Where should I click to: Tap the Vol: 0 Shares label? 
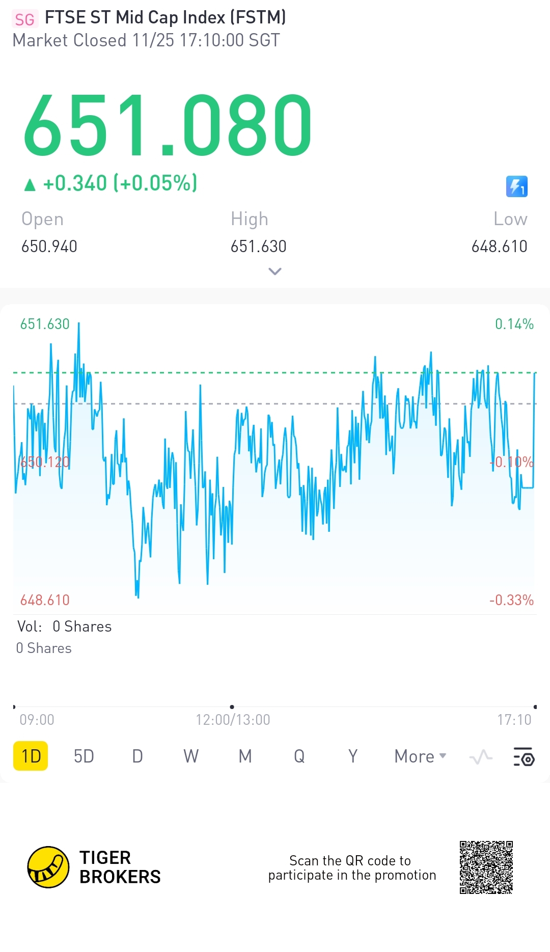[64, 627]
